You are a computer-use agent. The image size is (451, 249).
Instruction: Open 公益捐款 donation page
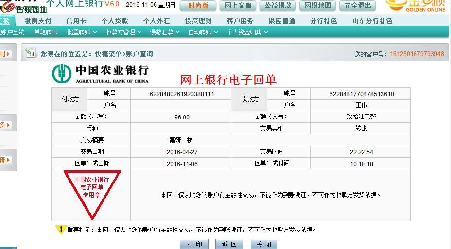pyautogui.click(x=278, y=5)
